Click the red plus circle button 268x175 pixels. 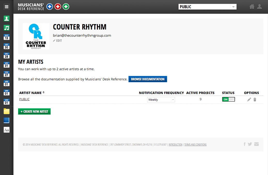(58, 7)
